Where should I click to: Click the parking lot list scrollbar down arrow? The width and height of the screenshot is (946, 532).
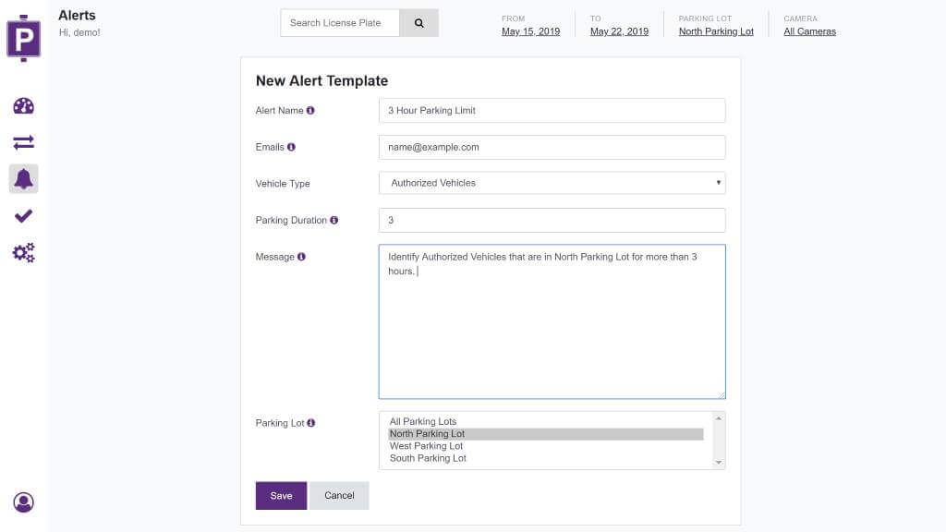click(718, 463)
